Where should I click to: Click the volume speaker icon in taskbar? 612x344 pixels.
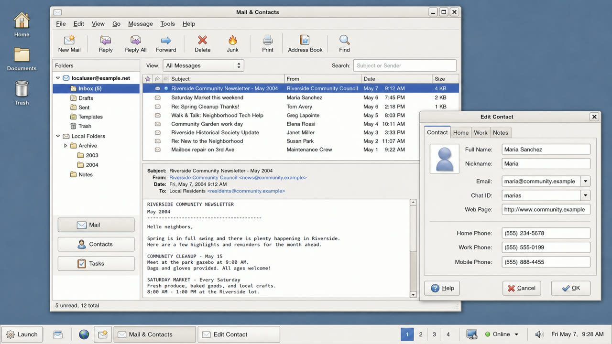pos(539,334)
